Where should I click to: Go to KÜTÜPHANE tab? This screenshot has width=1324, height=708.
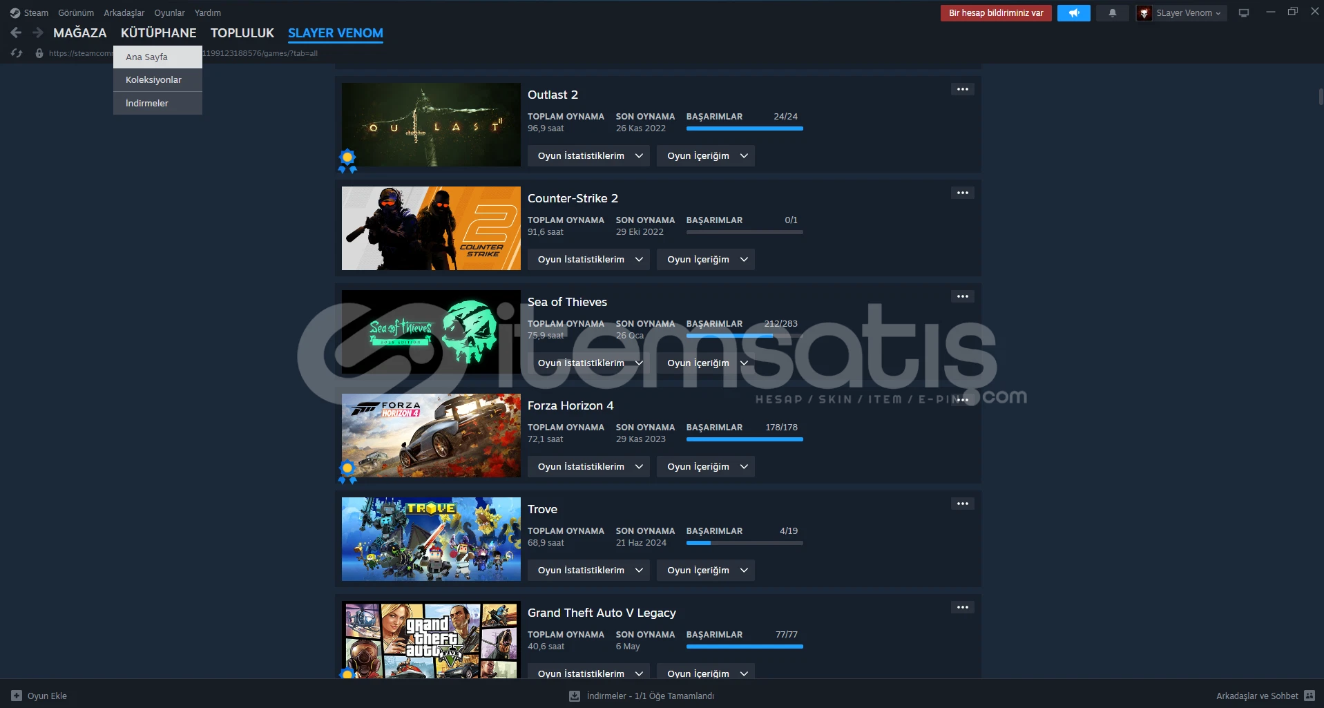pyautogui.click(x=159, y=32)
